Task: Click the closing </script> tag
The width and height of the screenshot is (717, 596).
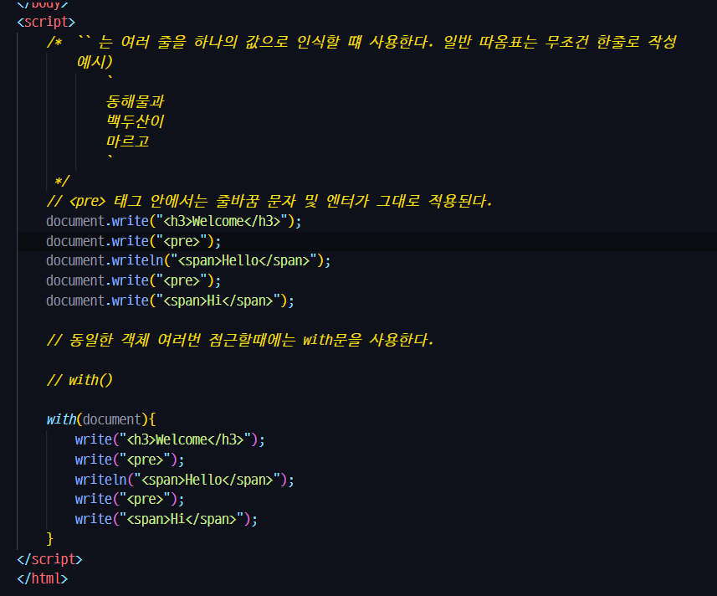Action: coord(50,559)
